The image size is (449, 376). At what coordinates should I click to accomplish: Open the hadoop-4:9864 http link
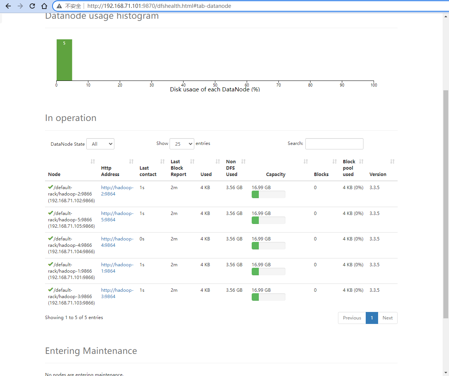(x=117, y=242)
